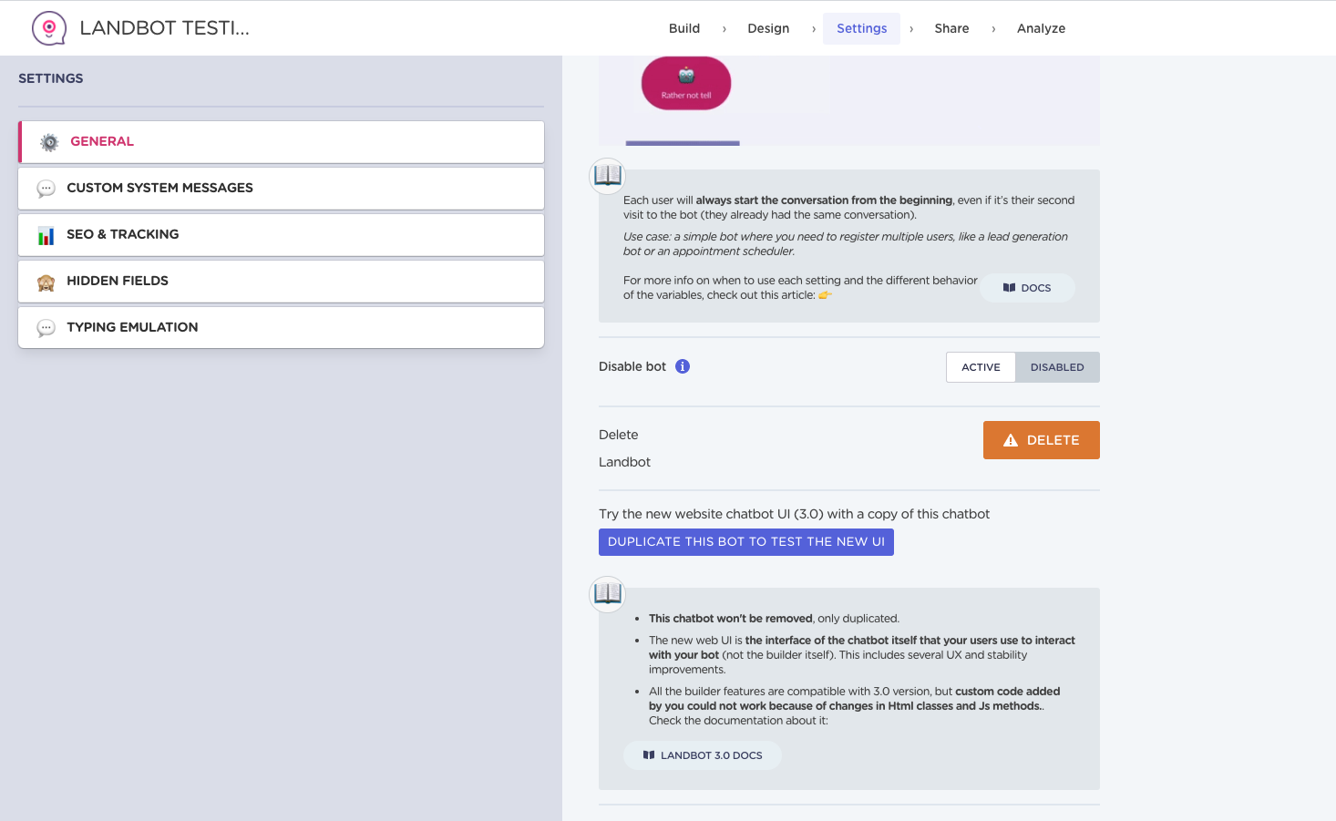1336x821 pixels.
Task: Set bot state to ACTIVE
Action: (981, 367)
